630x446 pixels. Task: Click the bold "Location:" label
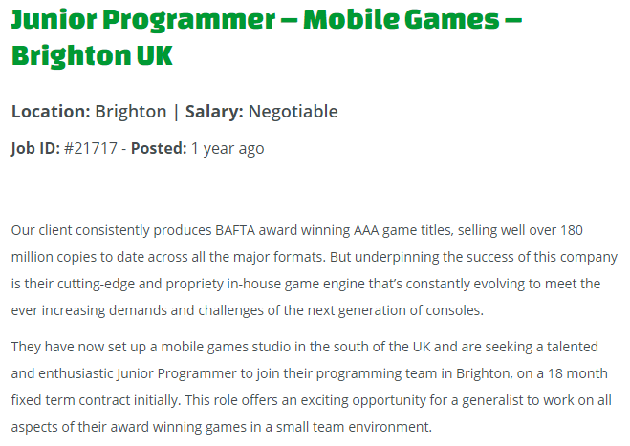pos(51,112)
